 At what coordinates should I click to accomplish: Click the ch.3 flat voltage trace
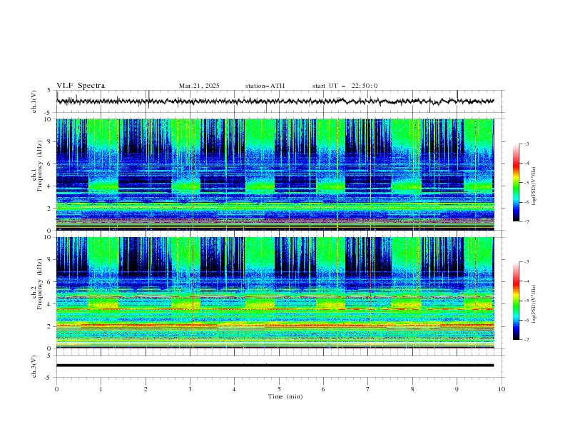[275, 366]
